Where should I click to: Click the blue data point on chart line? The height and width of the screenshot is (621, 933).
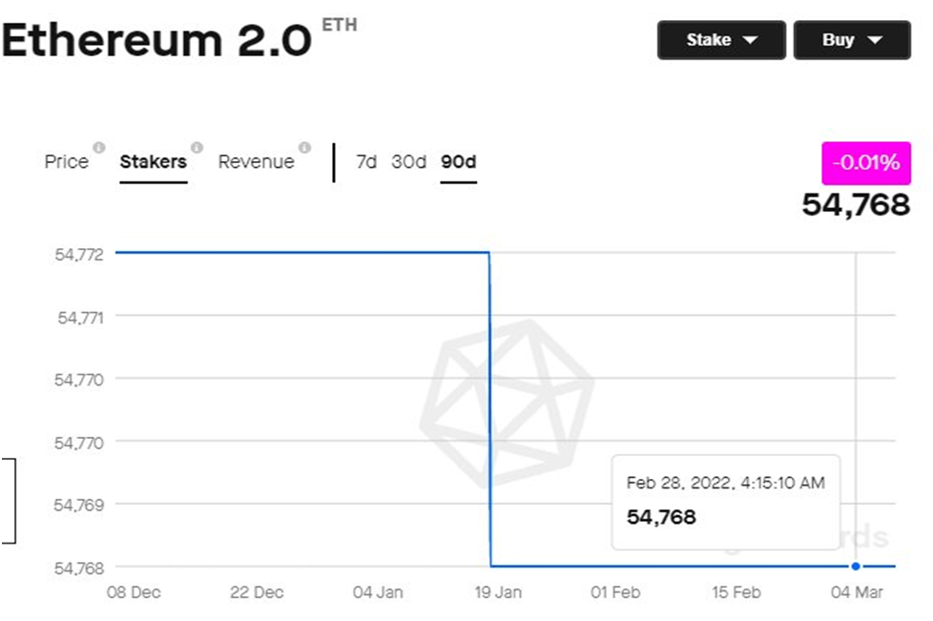tap(856, 566)
